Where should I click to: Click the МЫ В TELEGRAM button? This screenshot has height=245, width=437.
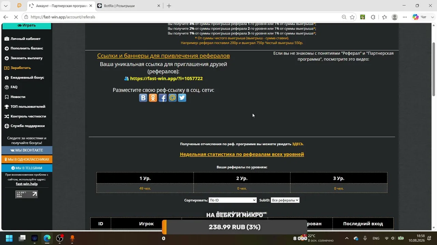(x=27, y=168)
